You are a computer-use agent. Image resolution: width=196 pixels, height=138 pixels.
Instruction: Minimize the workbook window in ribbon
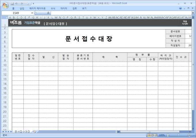point(184,8)
